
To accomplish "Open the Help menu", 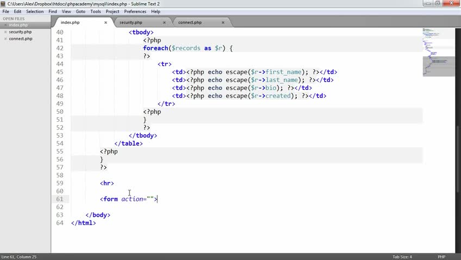I will [155, 11].
